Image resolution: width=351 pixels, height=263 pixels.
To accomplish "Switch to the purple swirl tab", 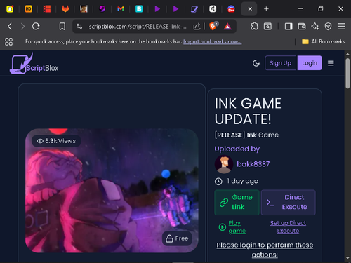I will [102, 9].
